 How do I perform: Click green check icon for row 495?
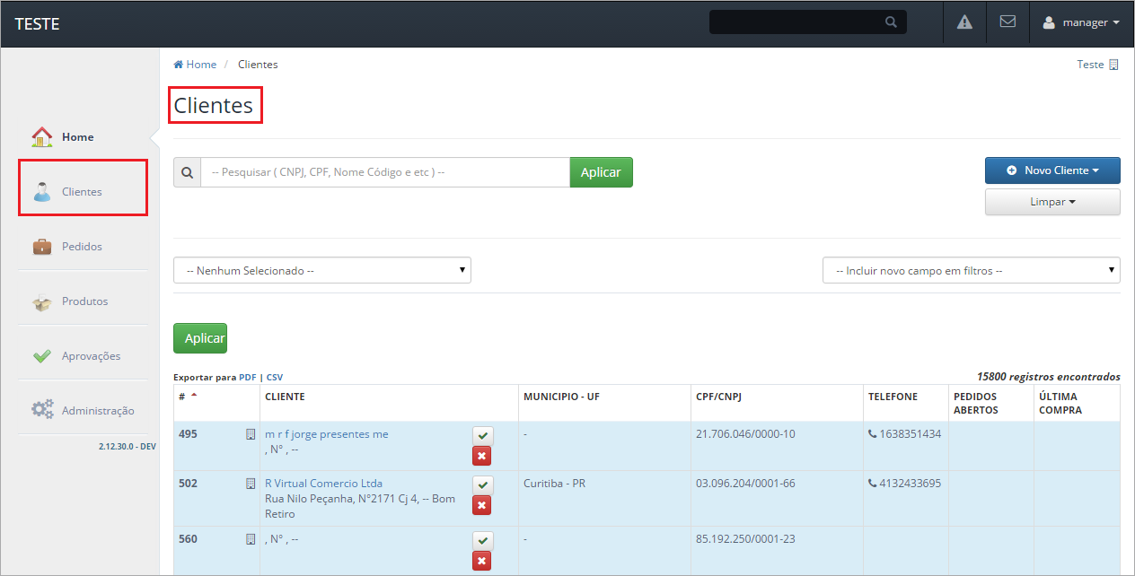[x=483, y=436]
